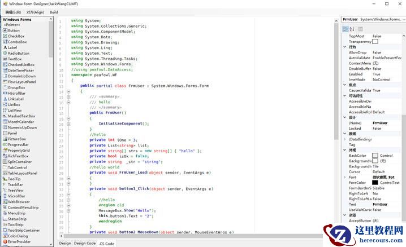406x247 pixels.
Task: Click the Transparency key color swatch
Action: tap(375, 42)
